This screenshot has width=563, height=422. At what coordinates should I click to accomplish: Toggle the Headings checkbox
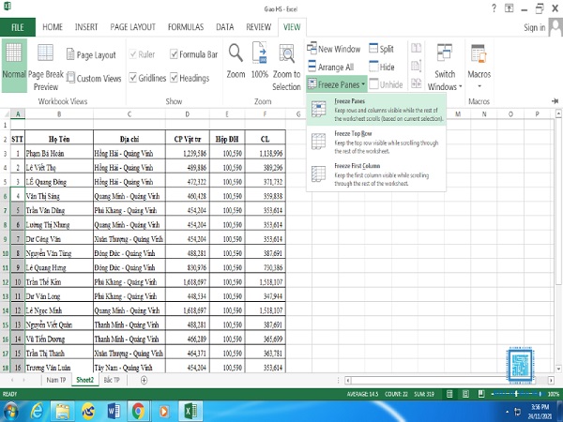pos(174,78)
